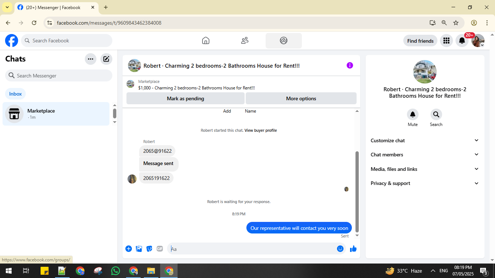The width and height of the screenshot is (495, 278).
Task: Choose a GIF from the GIF icon
Action: point(160,249)
